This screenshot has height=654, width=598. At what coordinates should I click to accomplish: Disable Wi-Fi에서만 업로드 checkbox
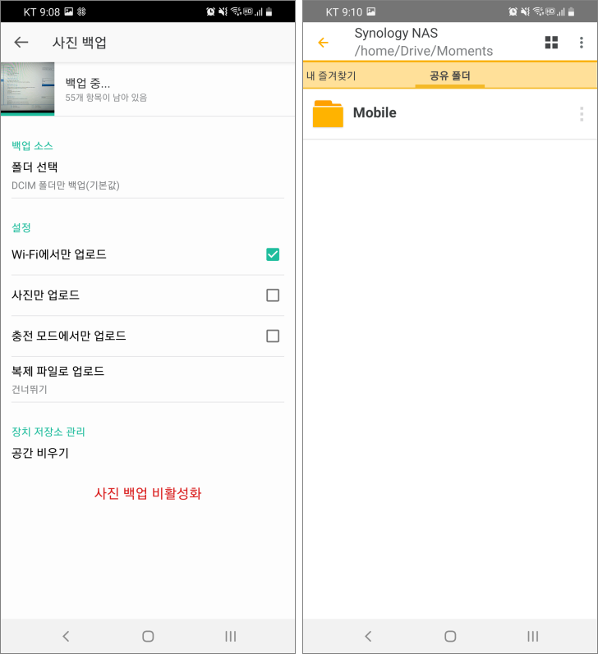point(273,254)
